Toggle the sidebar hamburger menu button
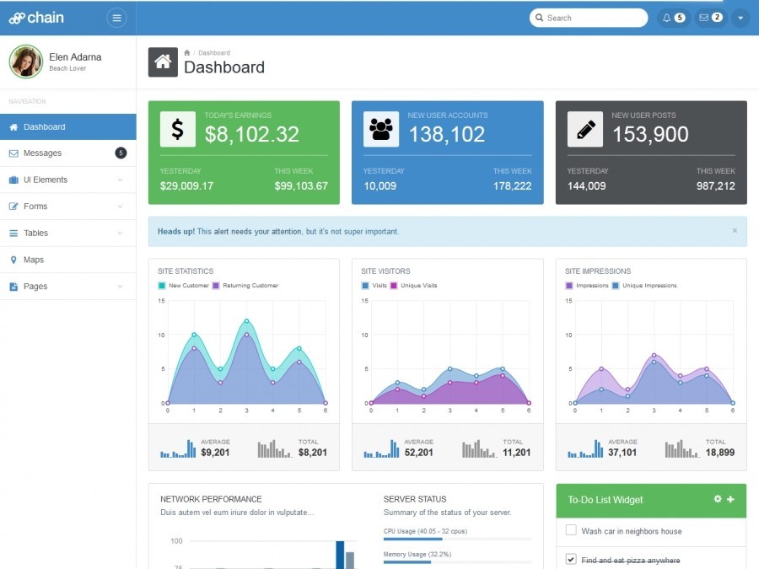This screenshot has height=569, width=759. tap(116, 18)
